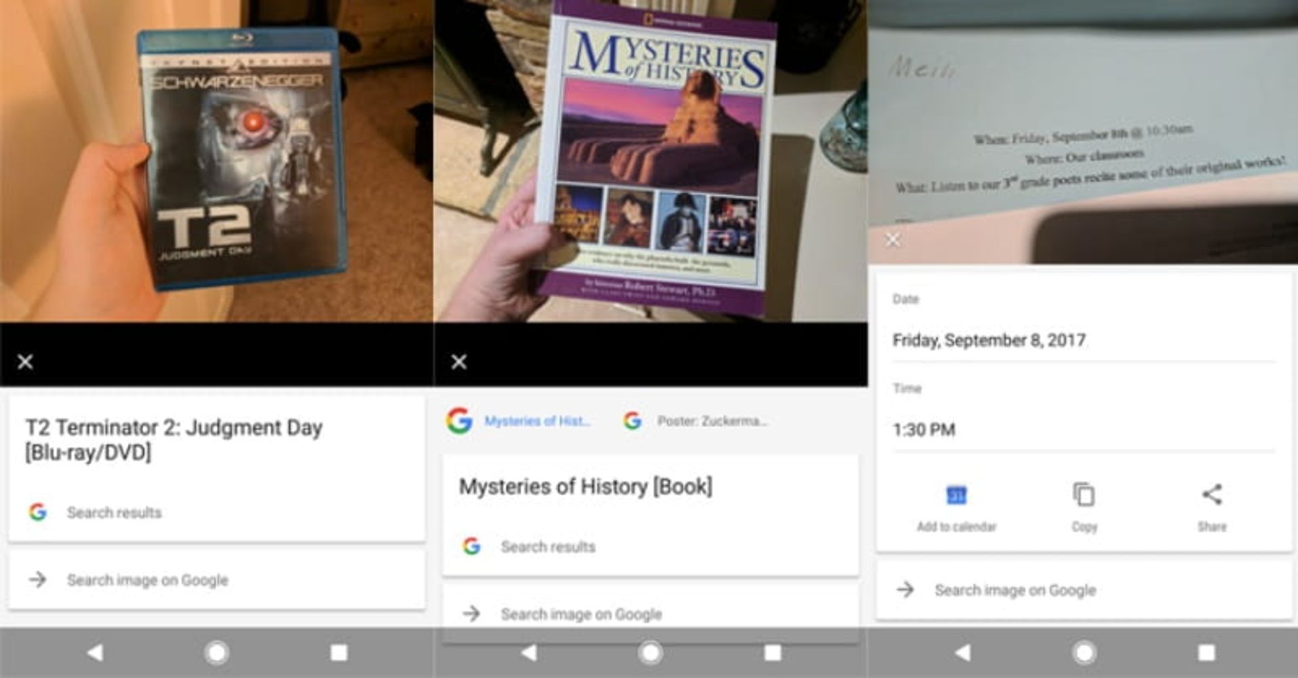
Task: Tap the Friday, September 8, 2017 date field
Action: coord(989,340)
